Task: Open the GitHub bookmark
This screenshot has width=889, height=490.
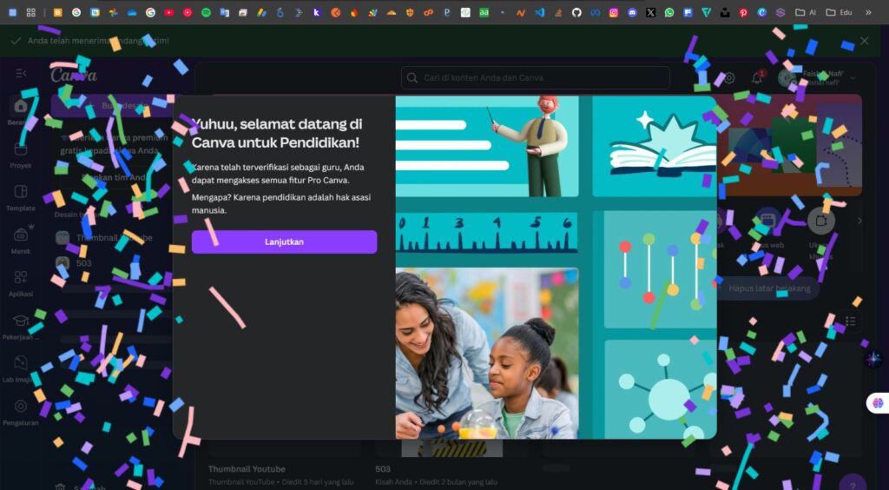Action: pos(576,12)
